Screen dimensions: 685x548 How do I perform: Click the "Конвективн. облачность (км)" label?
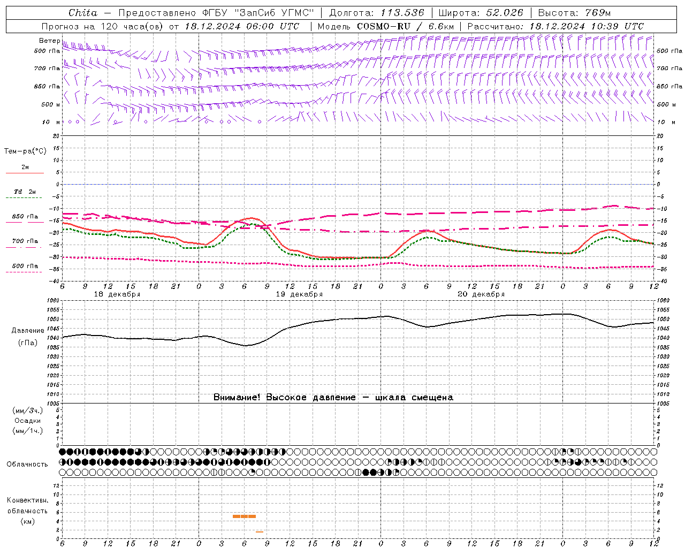pos(27,511)
